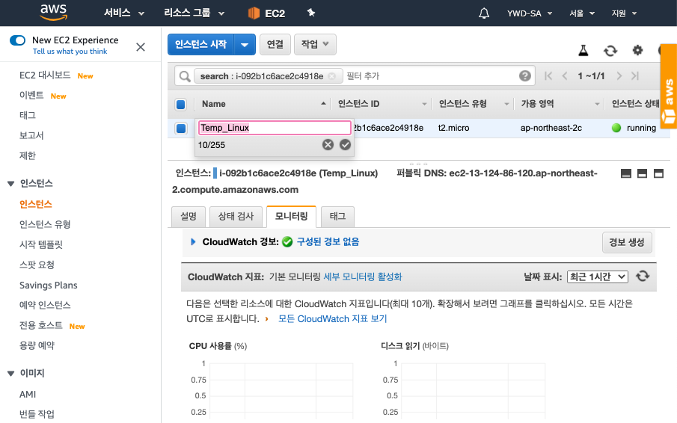Set details pane to half layout
The height and width of the screenshot is (423, 677).
[642, 173]
